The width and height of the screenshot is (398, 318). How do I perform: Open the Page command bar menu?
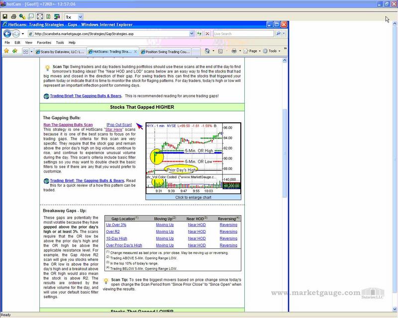(x=252, y=51)
